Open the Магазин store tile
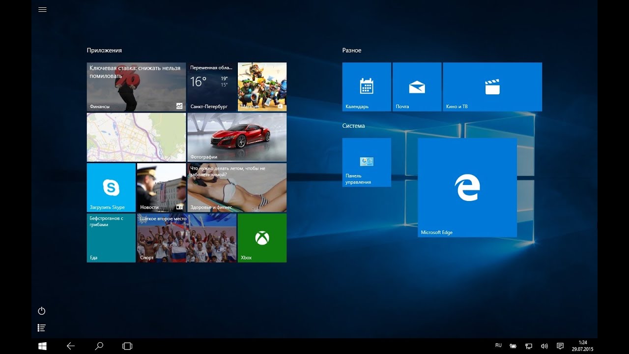 262,87
